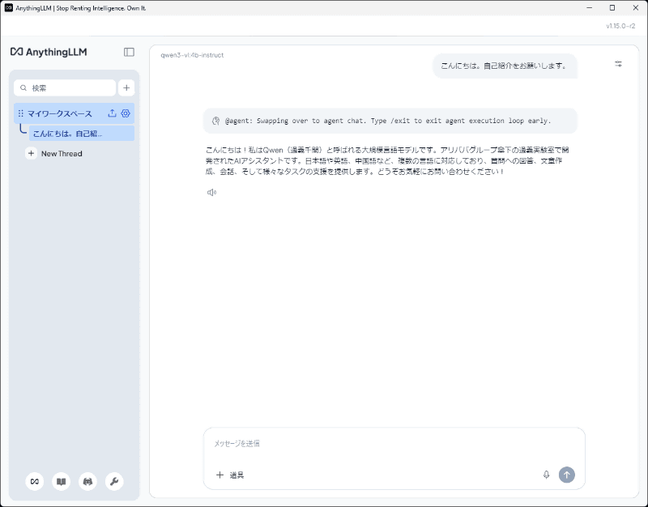The image size is (648, 507).
Task: Open the documentation book icon
Action: tap(62, 481)
